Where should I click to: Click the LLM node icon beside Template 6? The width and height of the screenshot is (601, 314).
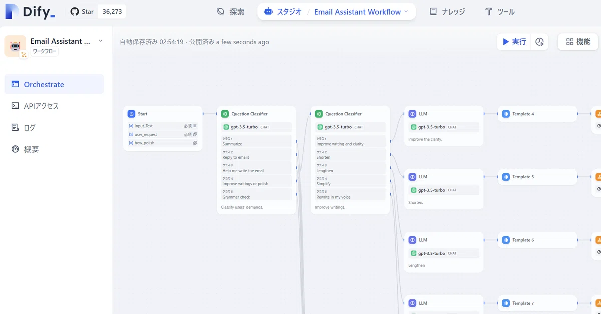tap(412, 240)
